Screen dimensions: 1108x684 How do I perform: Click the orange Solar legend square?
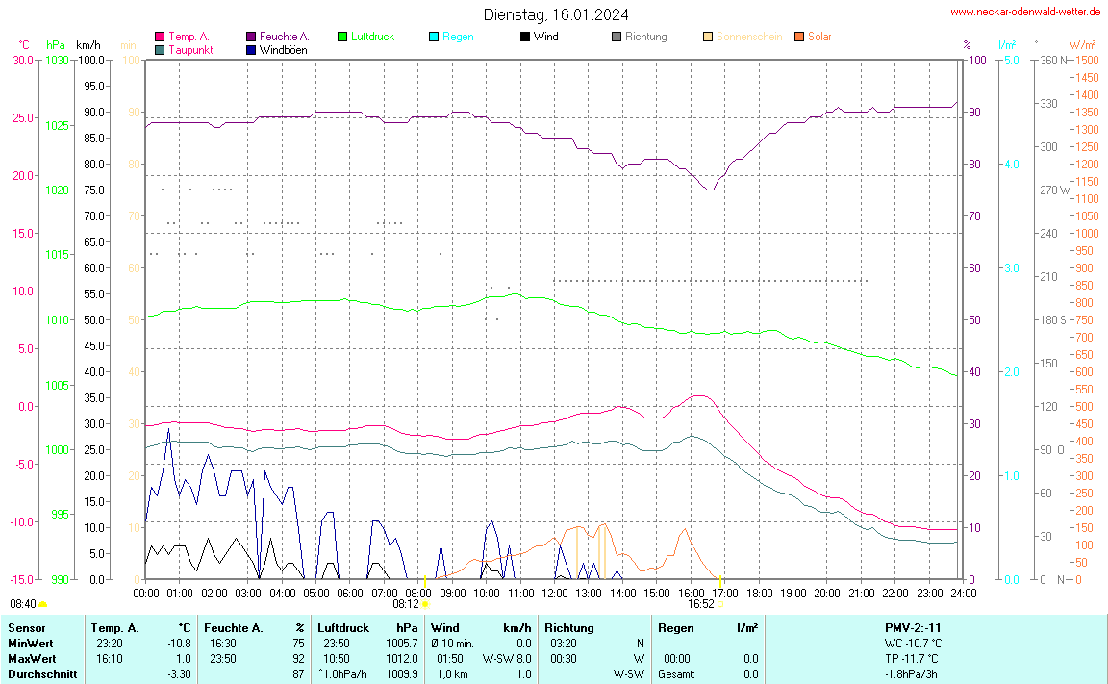click(799, 37)
